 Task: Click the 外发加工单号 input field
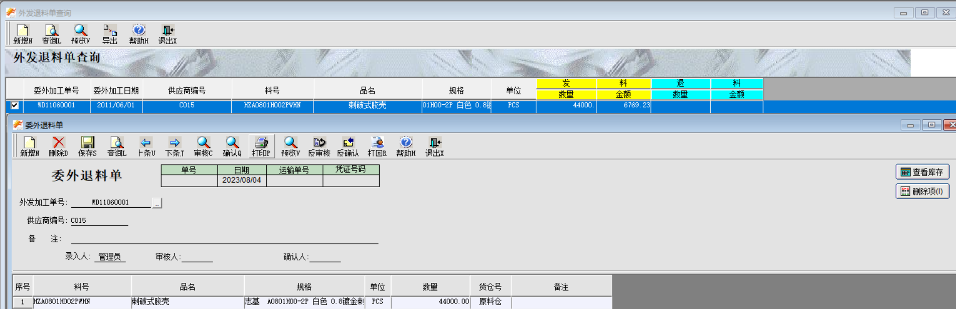coord(111,202)
